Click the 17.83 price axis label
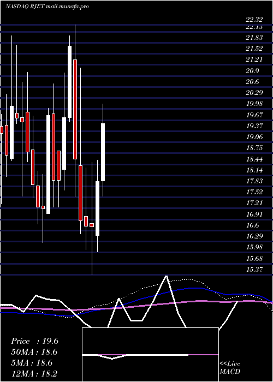This screenshot has height=382, width=273. [254, 181]
